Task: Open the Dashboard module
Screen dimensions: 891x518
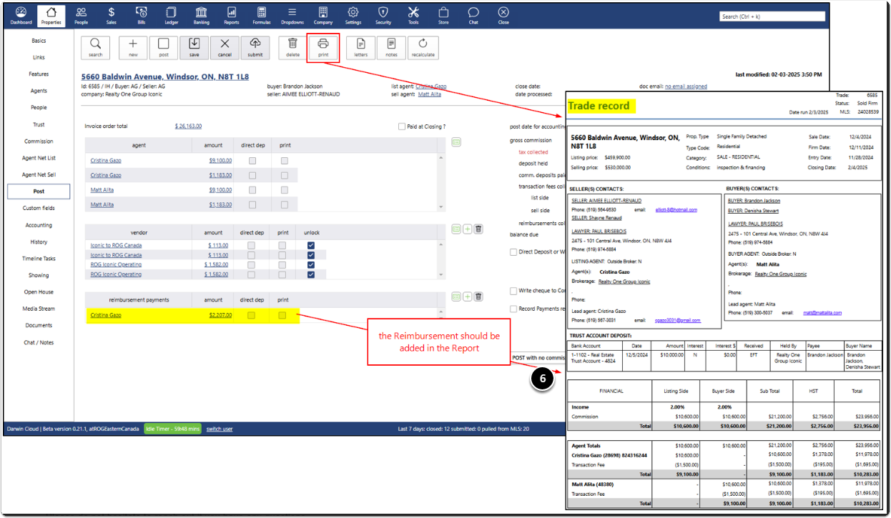Action: pos(21,16)
